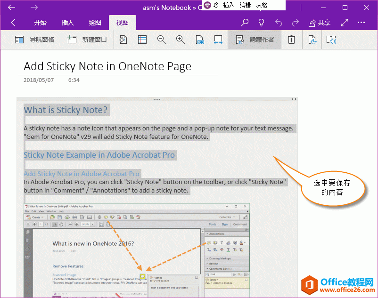Open paper color options icon
The height and width of the screenshot is (298, 378).
[x=123, y=40]
